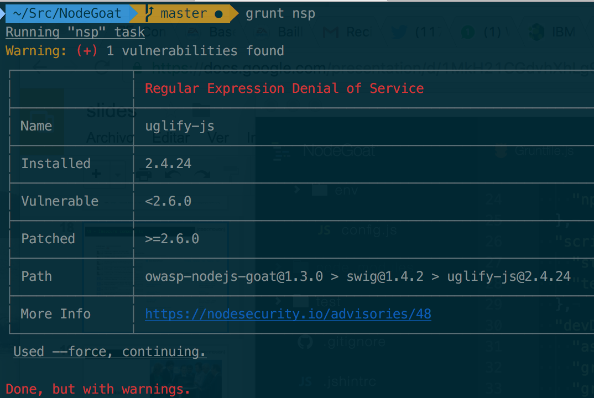Screen dimensions: 594x398
Task: Click the 'Patched' row label
Action: pyautogui.click(x=48, y=239)
